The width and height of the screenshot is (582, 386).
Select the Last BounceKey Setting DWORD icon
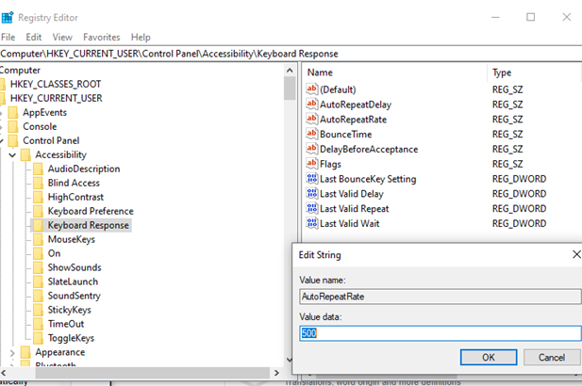tap(312, 179)
